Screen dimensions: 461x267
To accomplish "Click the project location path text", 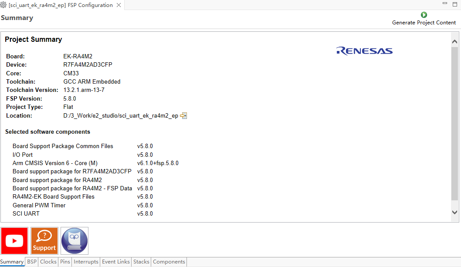I will (x=121, y=115).
